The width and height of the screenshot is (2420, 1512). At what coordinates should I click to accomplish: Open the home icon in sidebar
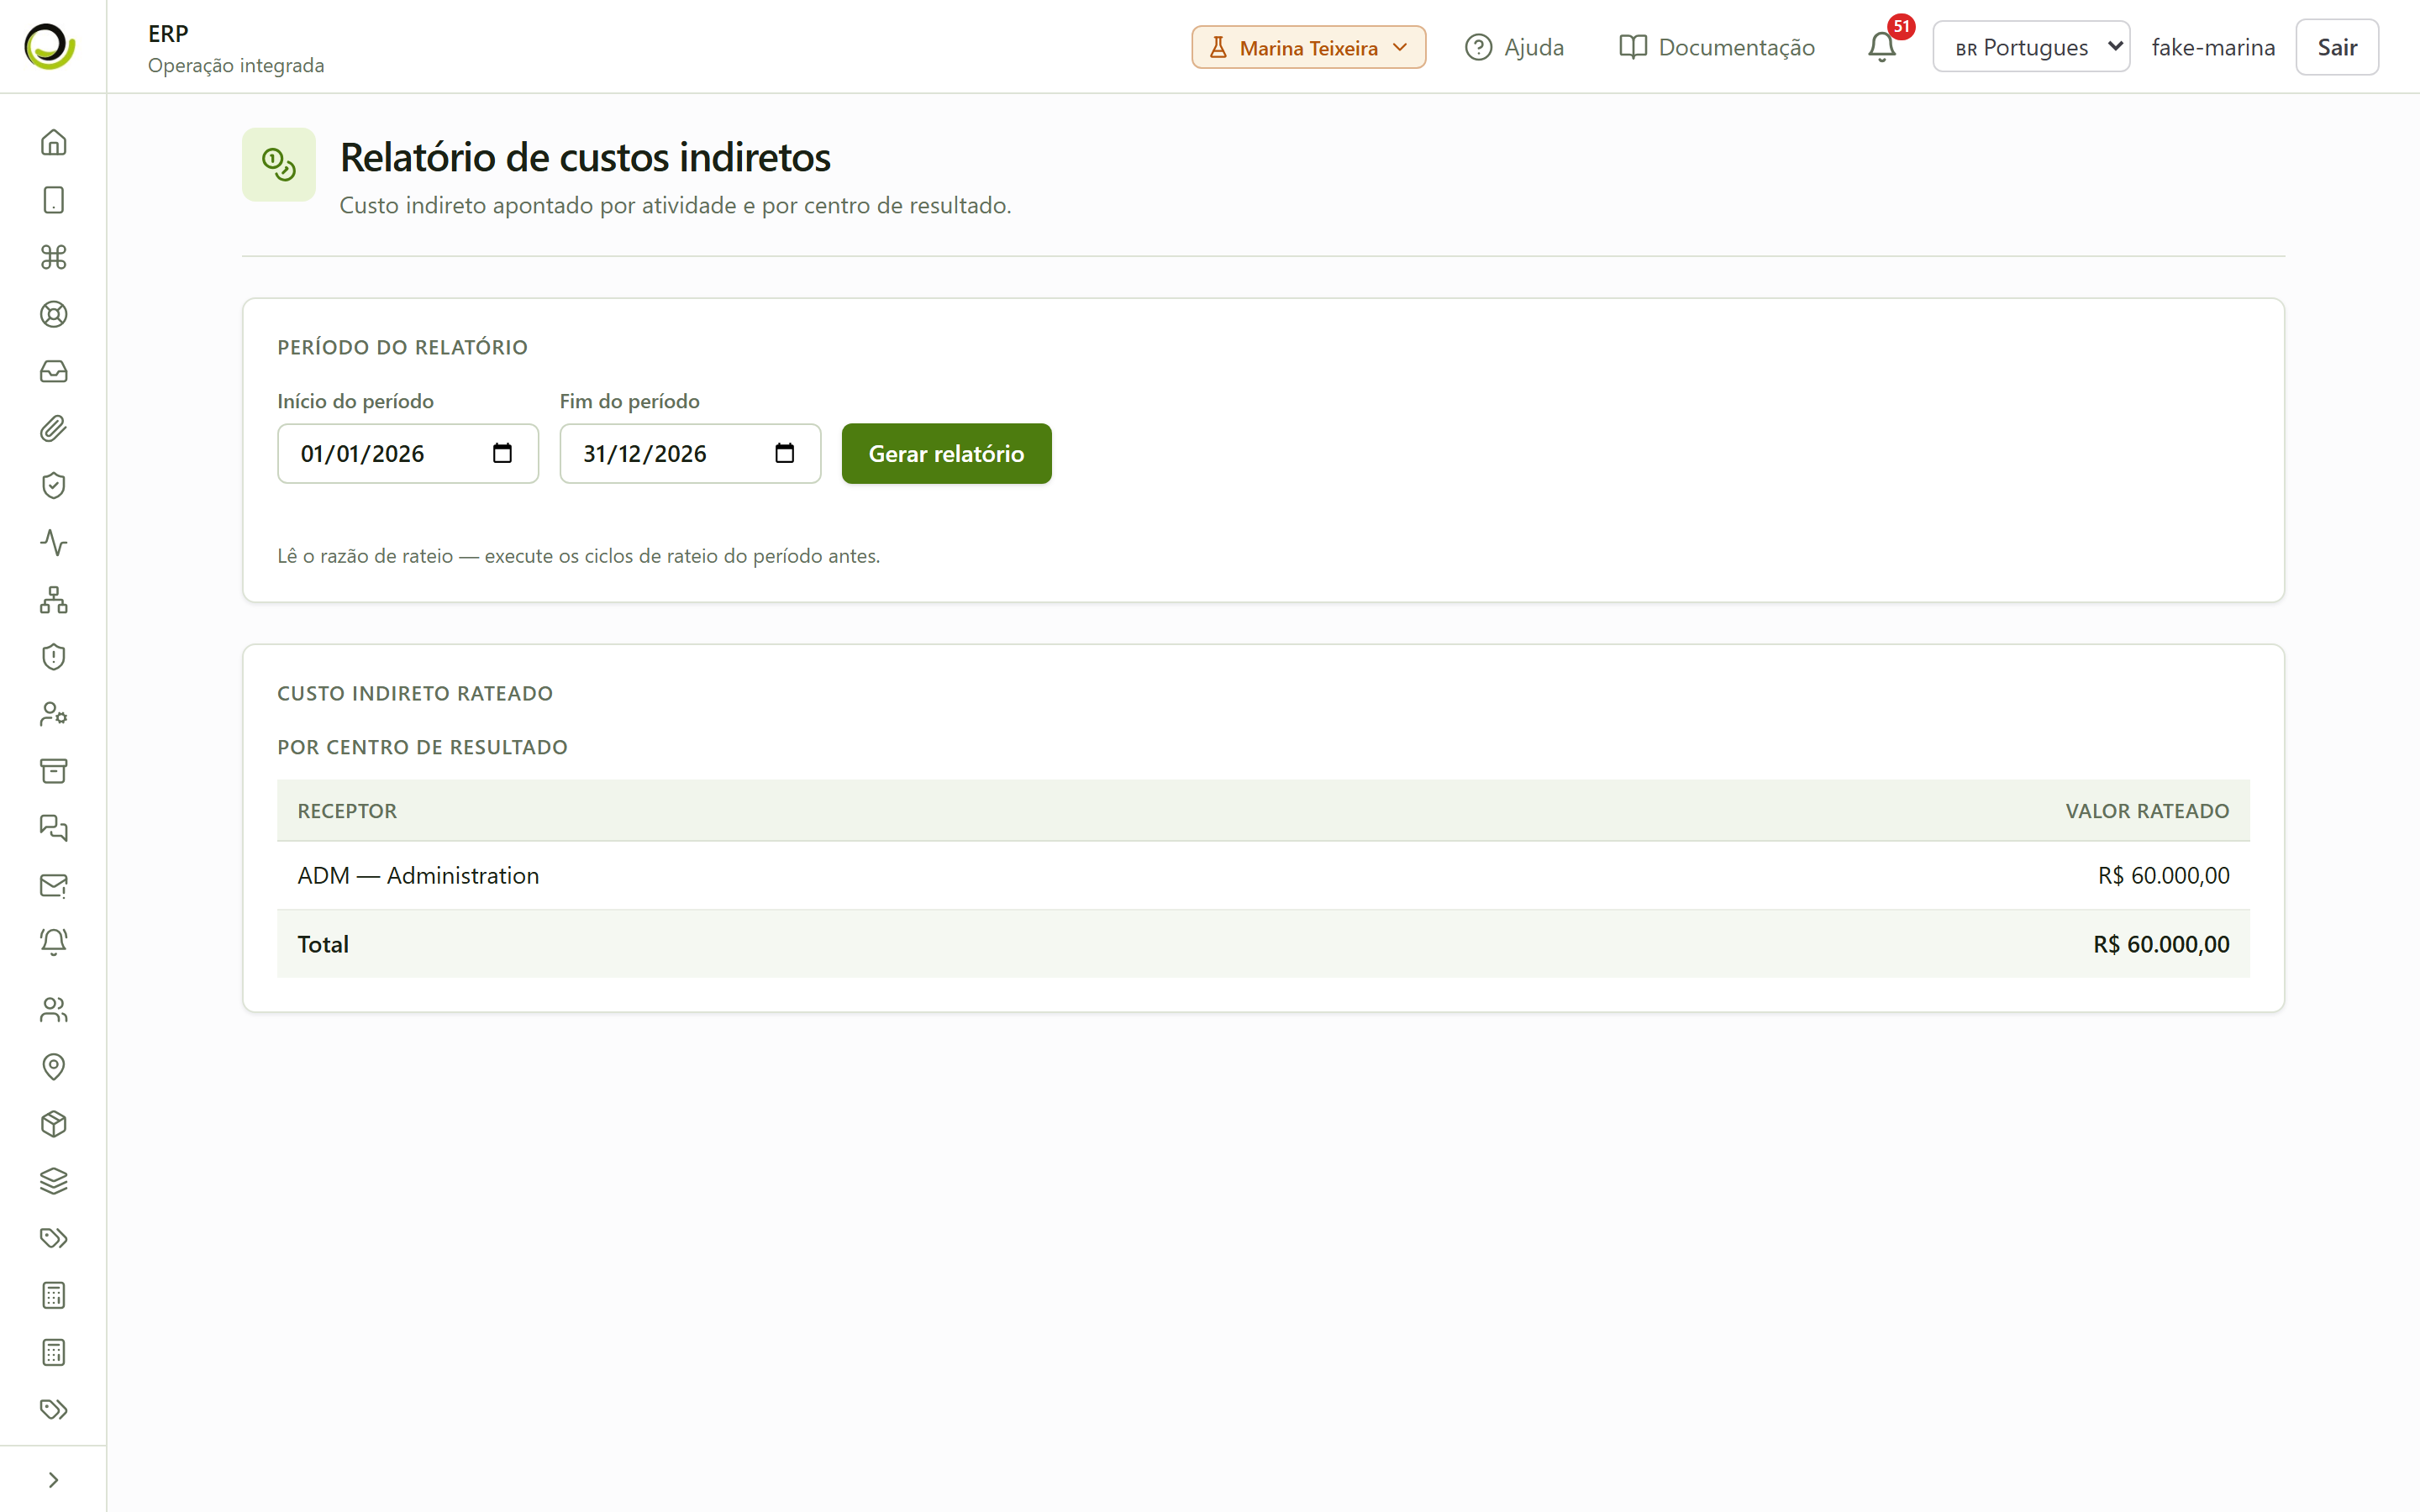[54, 143]
